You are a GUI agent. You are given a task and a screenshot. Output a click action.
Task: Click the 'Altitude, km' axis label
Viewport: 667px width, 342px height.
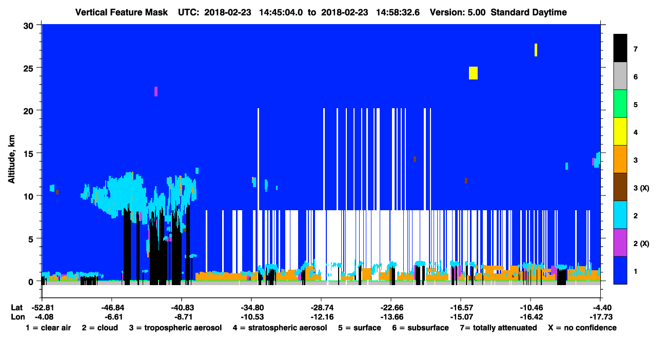(x=11, y=160)
